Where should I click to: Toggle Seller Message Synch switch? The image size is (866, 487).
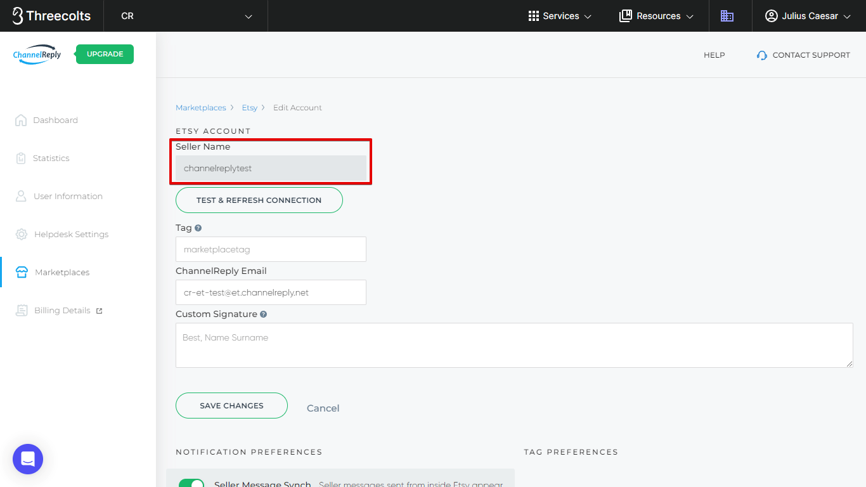[191, 483]
